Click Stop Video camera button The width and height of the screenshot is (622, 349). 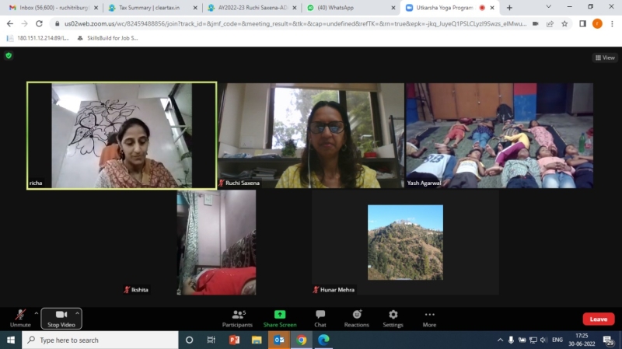pos(61,317)
